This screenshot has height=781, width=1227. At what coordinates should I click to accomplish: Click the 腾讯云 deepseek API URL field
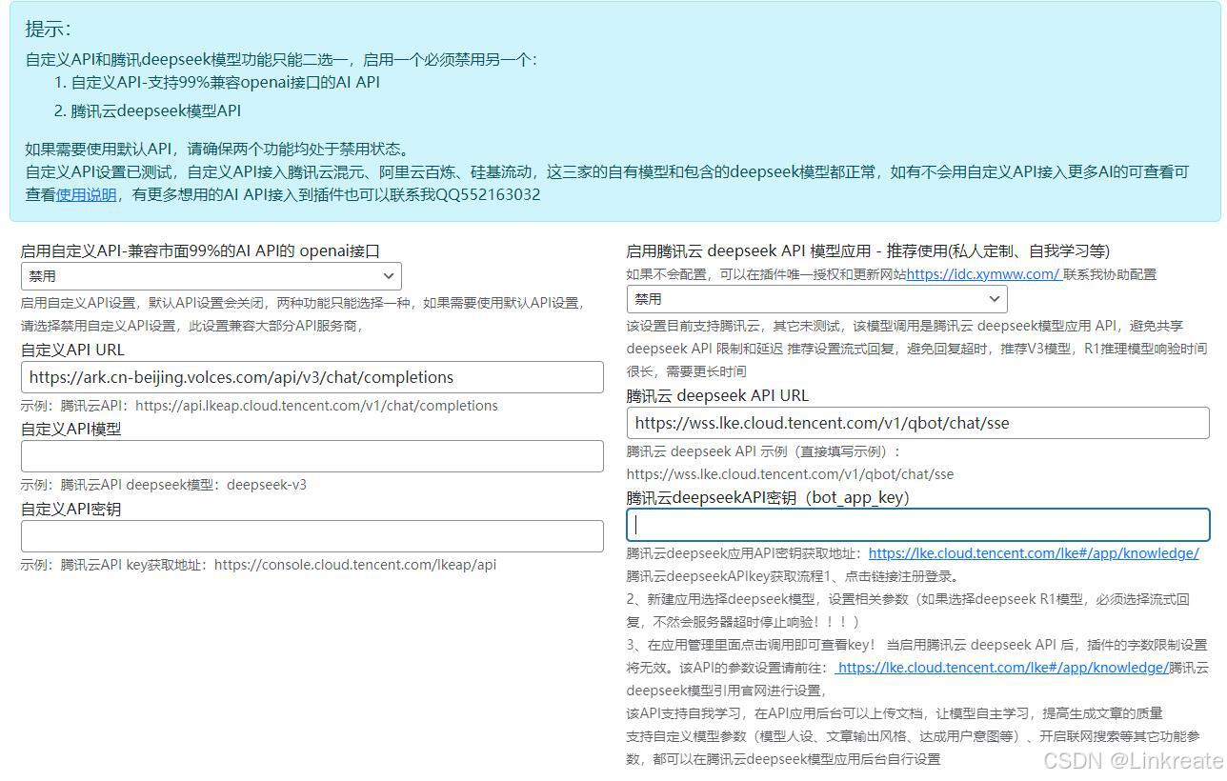[x=918, y=423]
